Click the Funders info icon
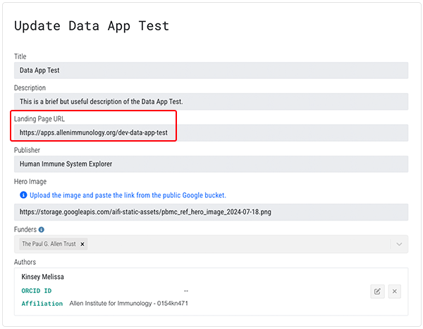Image resolution: width=423 pixels, height=329 pixels. (42, 230)
